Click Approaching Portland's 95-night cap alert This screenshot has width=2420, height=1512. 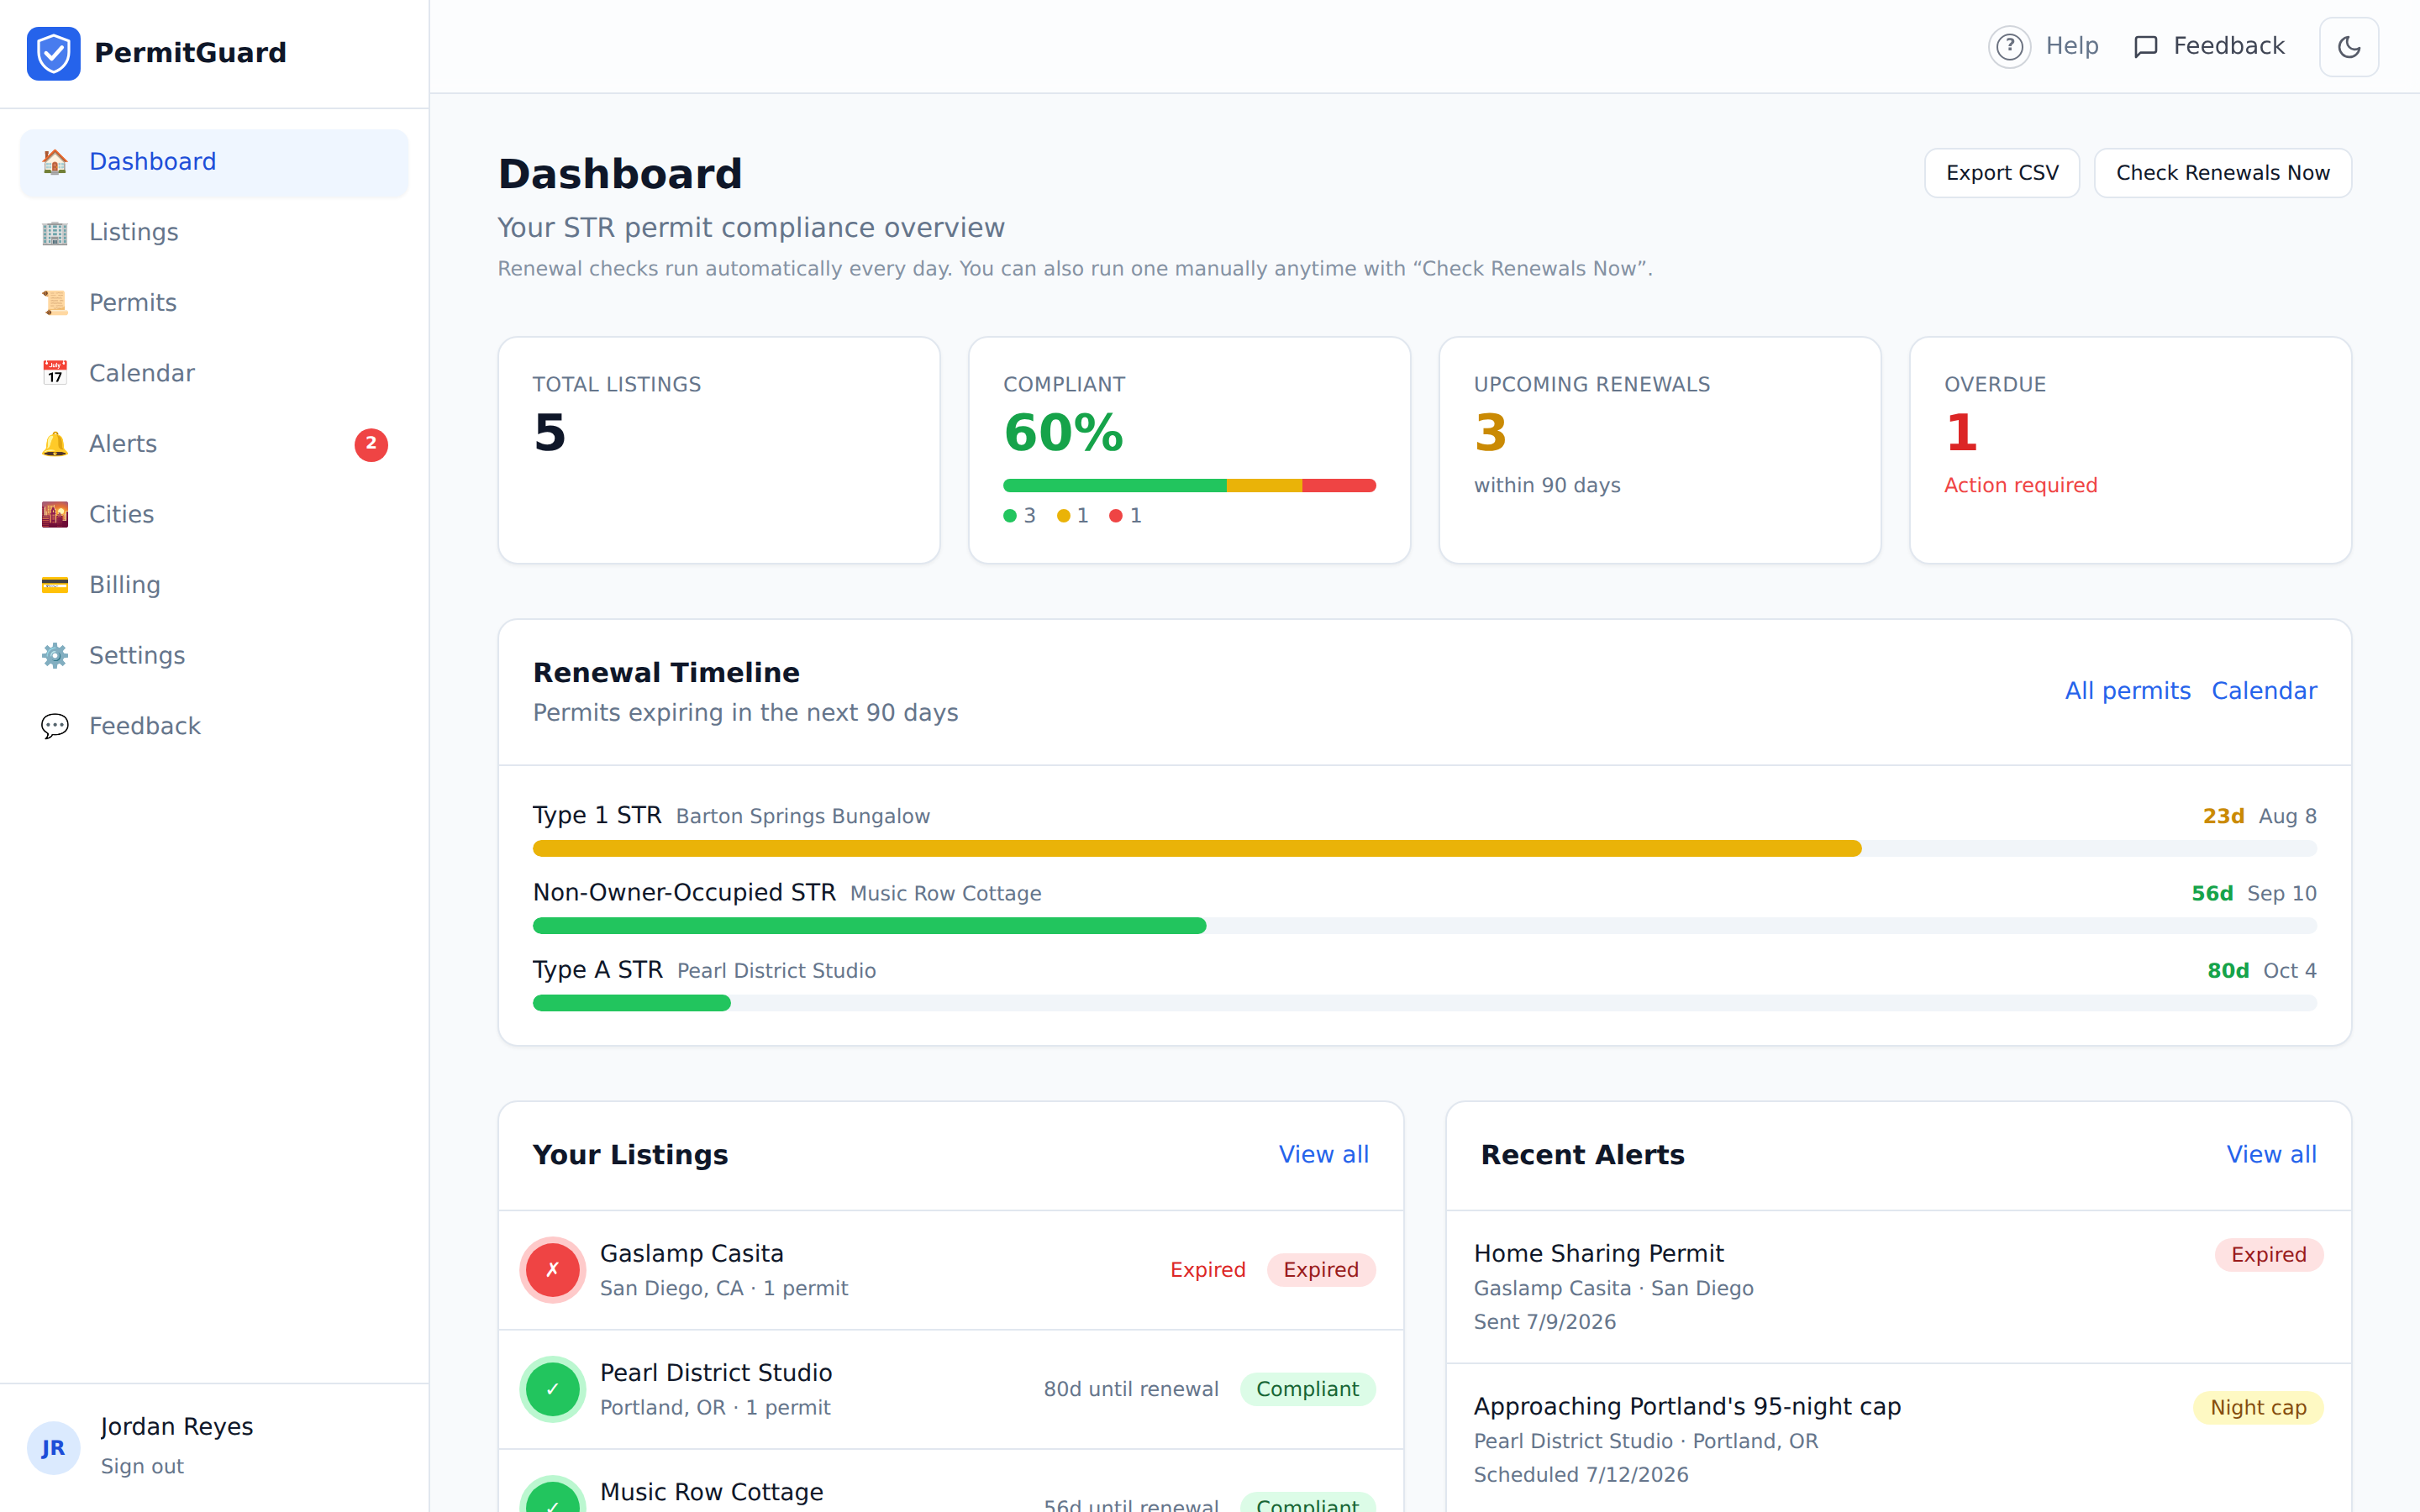click(x=1898, y=1440)
